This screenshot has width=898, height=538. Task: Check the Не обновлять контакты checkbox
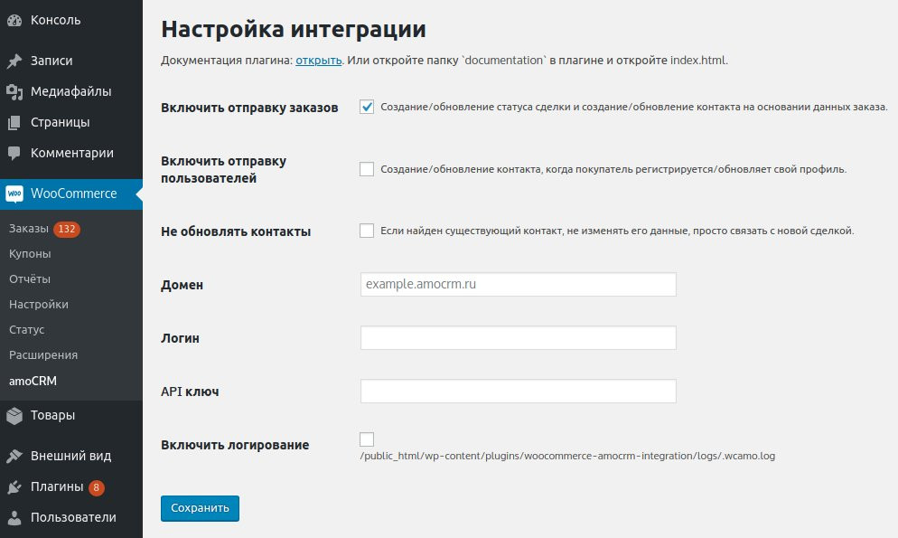367,231
